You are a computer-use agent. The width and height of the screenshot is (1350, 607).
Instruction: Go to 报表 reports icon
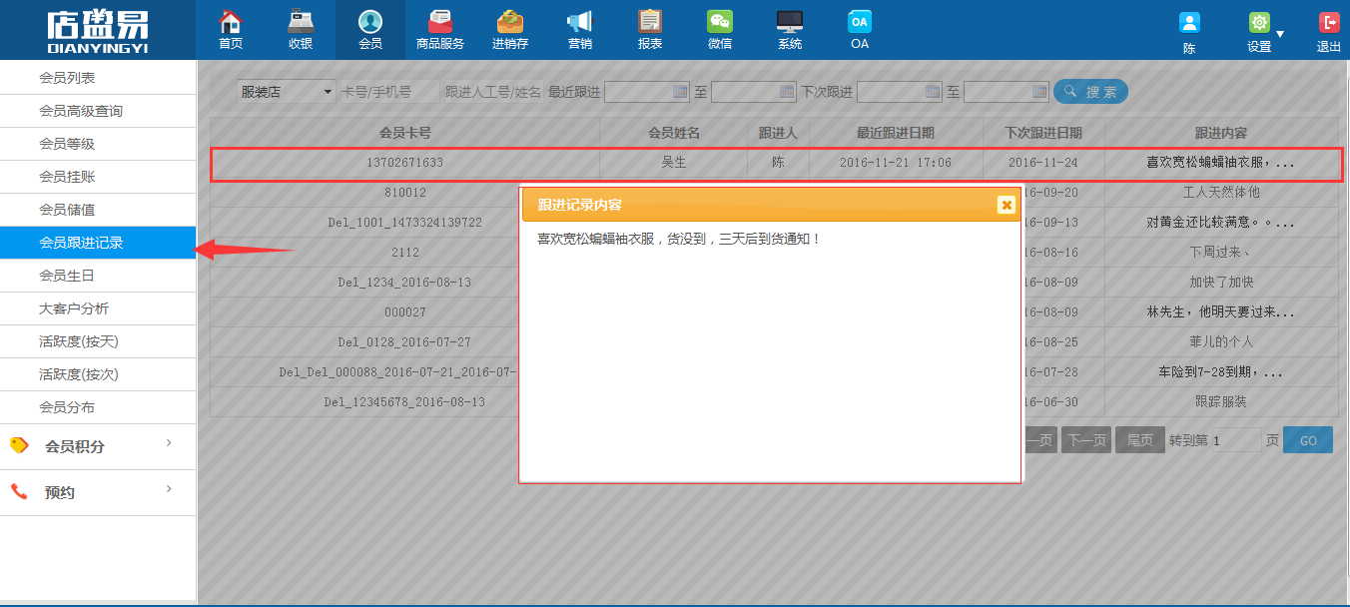click(x=650, y=30)
